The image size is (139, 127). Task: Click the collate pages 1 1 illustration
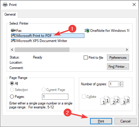pos(105,100)
